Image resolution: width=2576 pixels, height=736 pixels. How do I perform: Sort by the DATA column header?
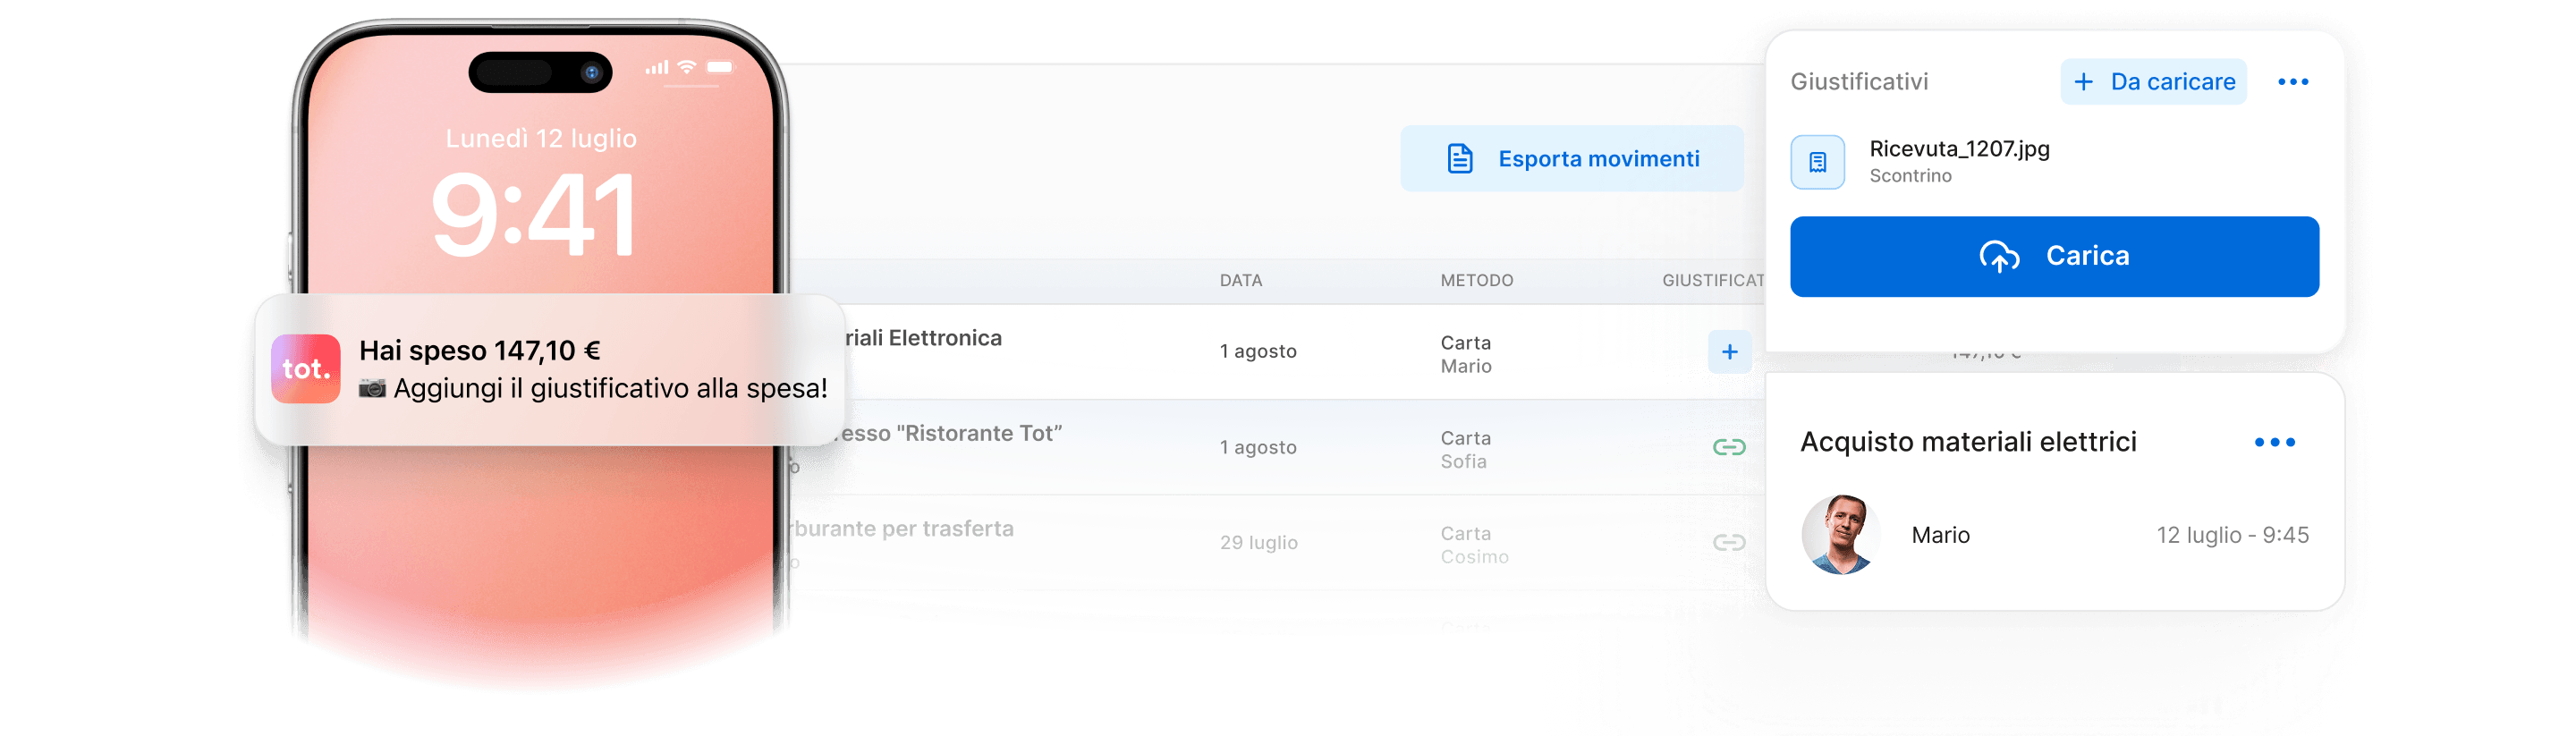pyautogui.click(x=1240, y=281)
